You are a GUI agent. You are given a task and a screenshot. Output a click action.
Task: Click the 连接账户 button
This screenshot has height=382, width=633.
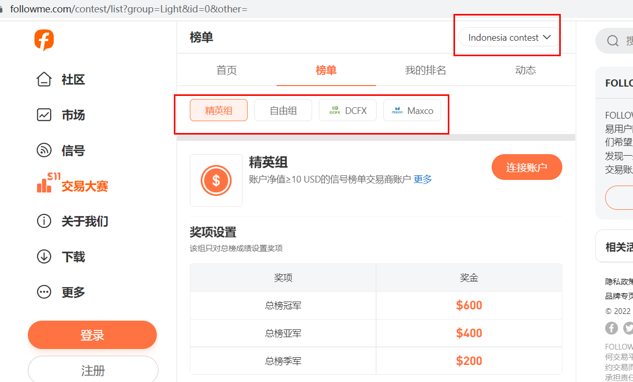tap(526, 167)
